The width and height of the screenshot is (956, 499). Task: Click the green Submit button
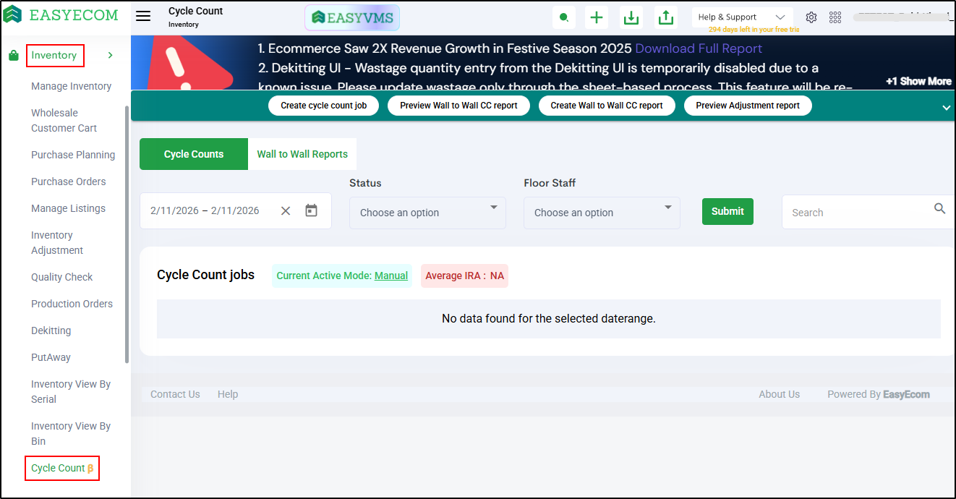click(727, 211)
